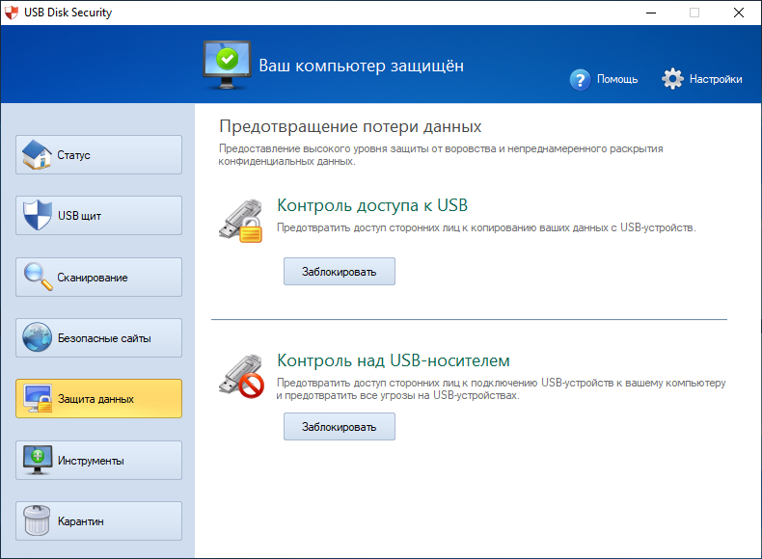Switch to Безопасные сайты section
Screen dimensions: 762x559
click(98, 338)
